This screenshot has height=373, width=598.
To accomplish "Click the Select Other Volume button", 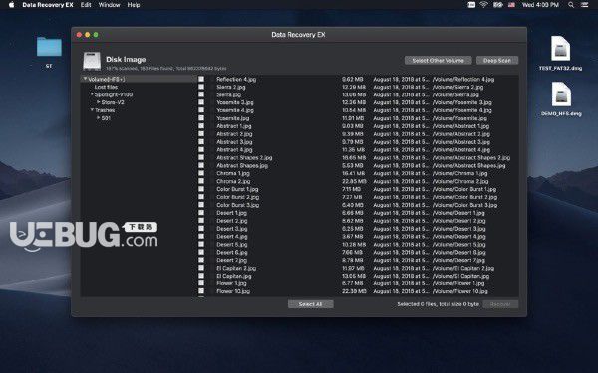I will click(x=438, y=60).
